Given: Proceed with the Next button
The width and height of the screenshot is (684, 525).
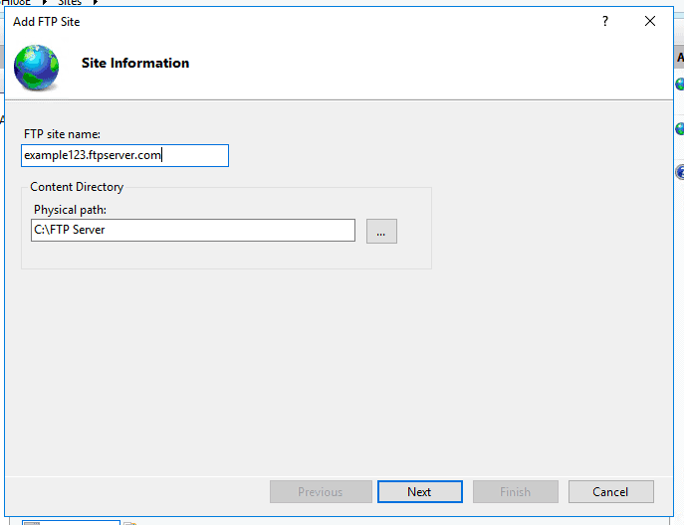Looking at the screenshot, I should 419,491.
